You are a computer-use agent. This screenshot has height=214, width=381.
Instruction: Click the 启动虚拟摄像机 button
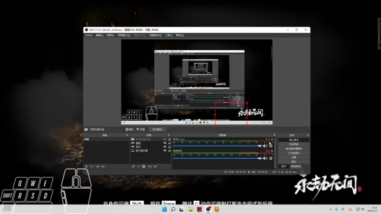294,149
